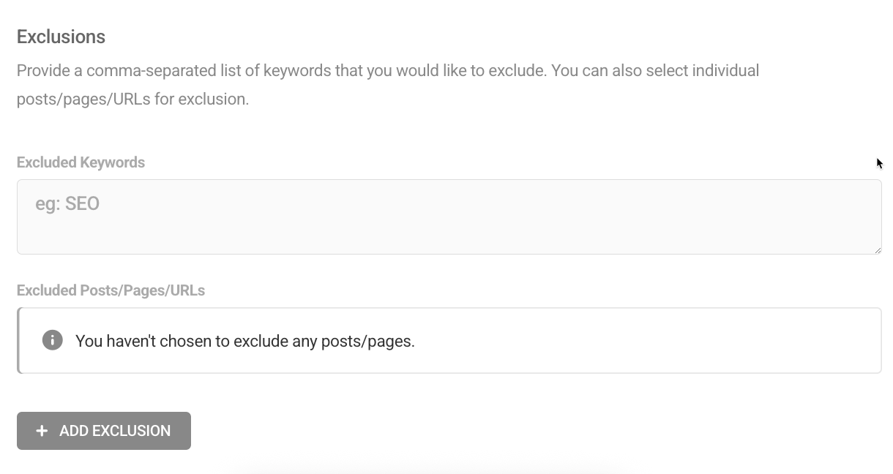Click the info icon beside the exclusion notice
Image resolution: width=893 pixels, height=474 pixels.
51,340
